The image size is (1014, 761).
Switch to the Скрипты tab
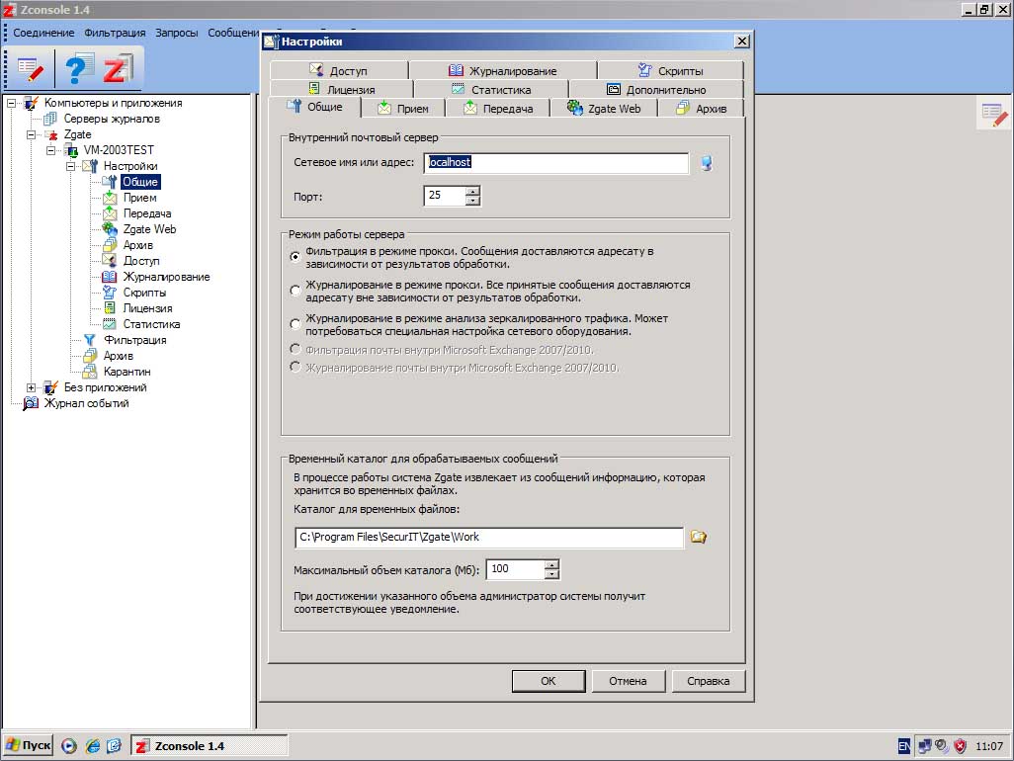tap(670, 70)
